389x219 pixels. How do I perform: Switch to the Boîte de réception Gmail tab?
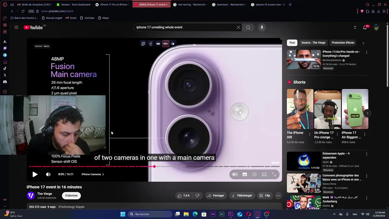(x=35, y=5)
